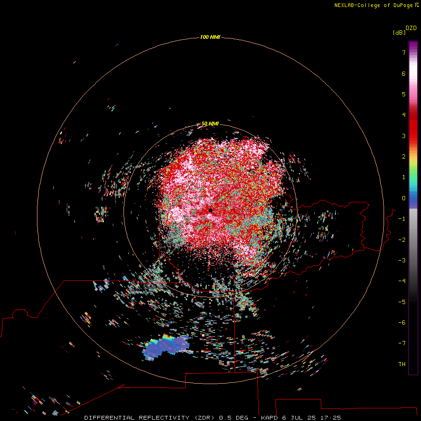Click the DZD legend title
Screen dimensions: 421x421
click(x=411, y=28)
